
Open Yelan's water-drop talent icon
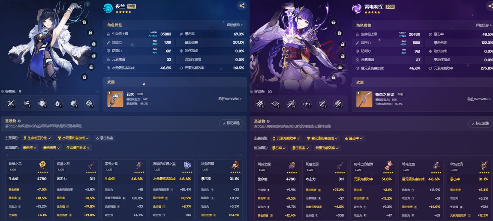57,103
